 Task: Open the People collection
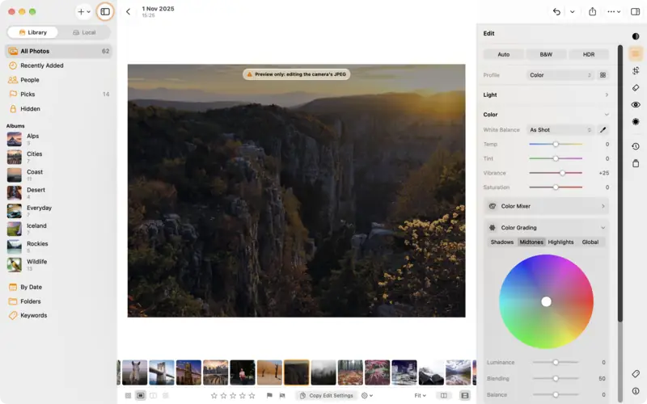(x=58, y=80)
